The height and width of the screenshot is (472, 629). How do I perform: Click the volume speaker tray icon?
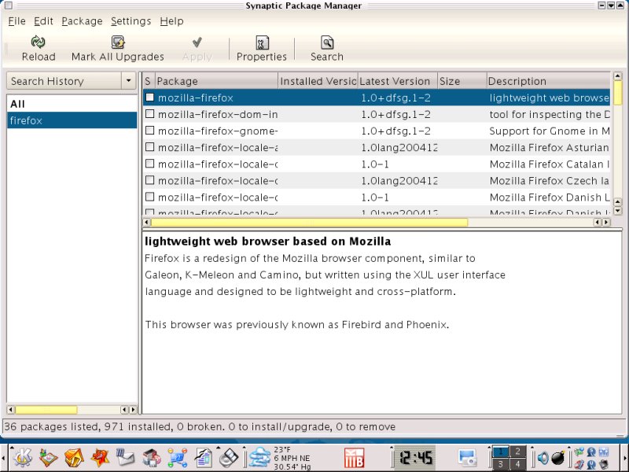(543, 457)
